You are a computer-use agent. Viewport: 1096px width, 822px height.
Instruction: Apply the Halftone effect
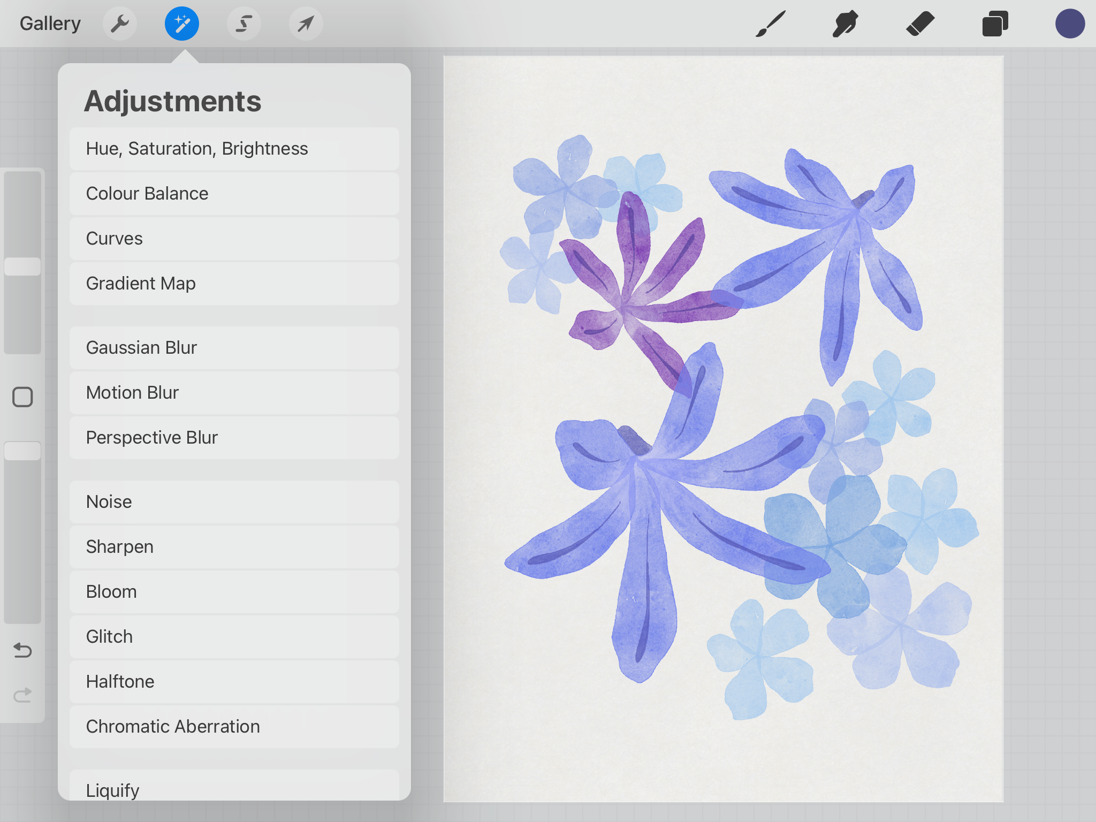pyautogui.click(x=234, y=682)
